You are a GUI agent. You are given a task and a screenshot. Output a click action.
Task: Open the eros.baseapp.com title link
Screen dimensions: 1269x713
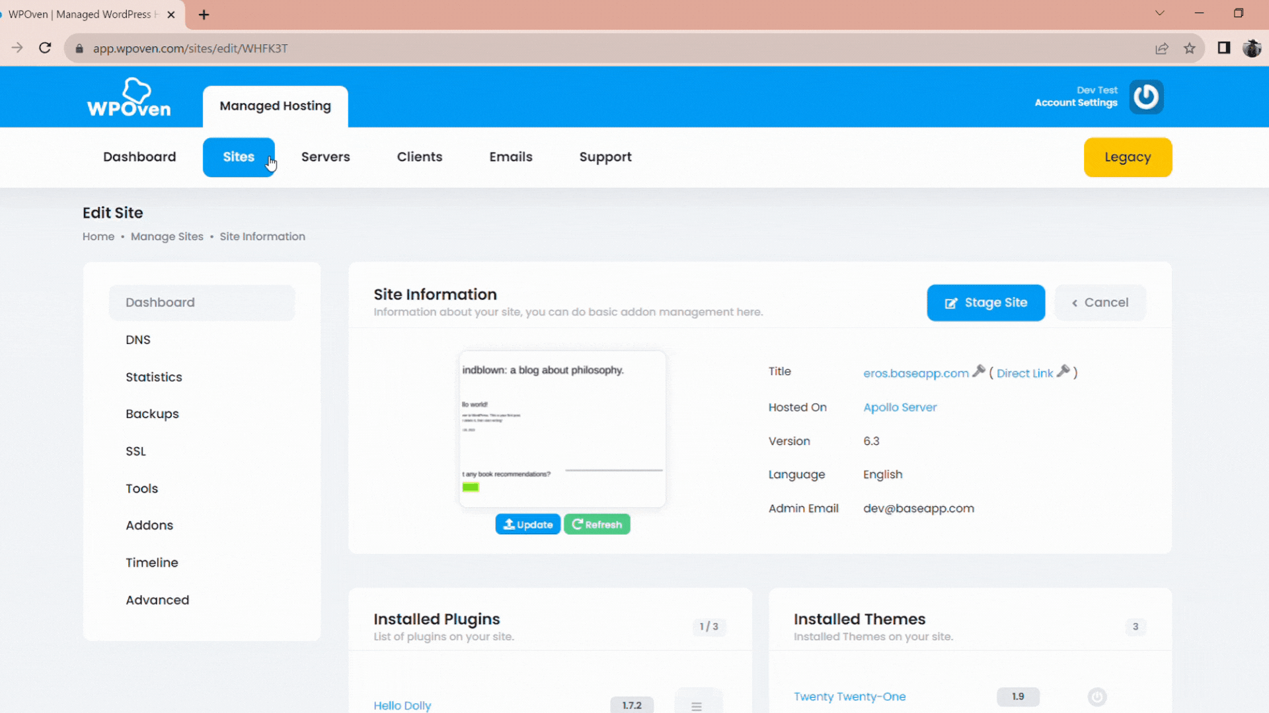pyautogui.click(x=916, y=373)
